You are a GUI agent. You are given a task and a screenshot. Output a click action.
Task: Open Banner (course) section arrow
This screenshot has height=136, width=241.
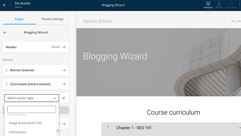(x=64, y=70)
